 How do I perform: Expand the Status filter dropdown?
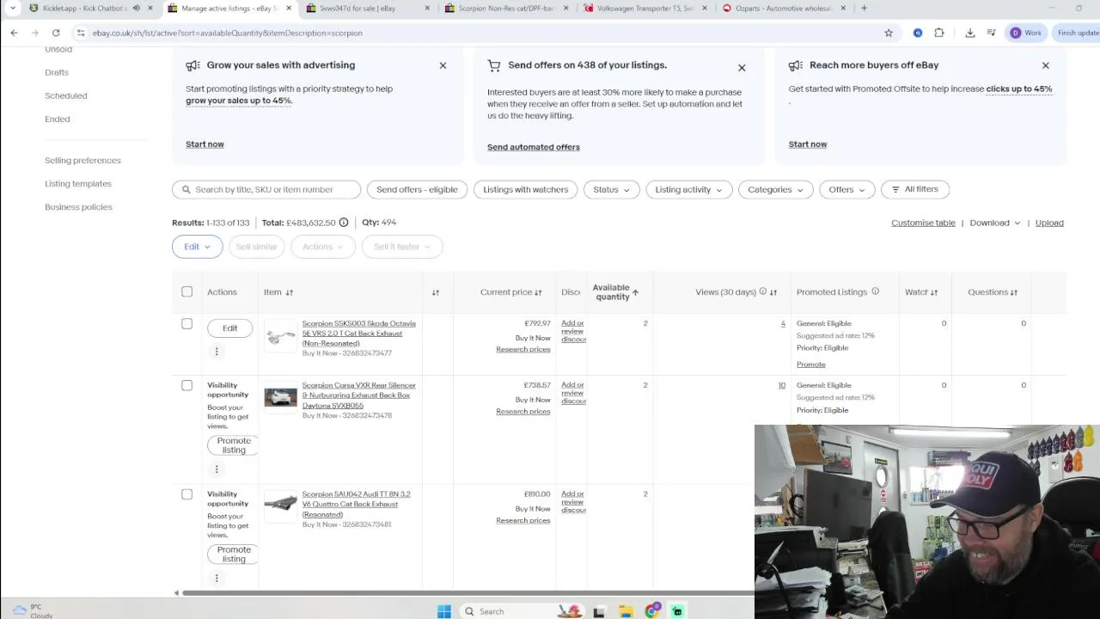pyautogui.click(x=611, y=189)
